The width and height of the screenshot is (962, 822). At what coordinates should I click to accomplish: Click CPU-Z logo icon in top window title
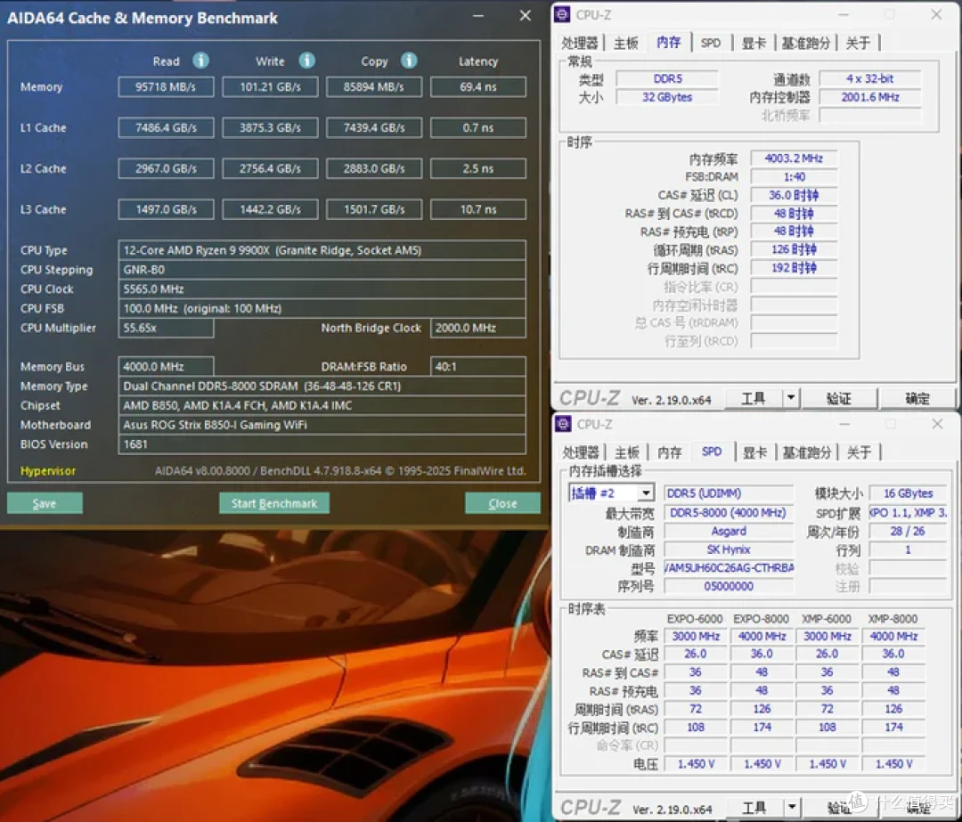pos(562,14)
